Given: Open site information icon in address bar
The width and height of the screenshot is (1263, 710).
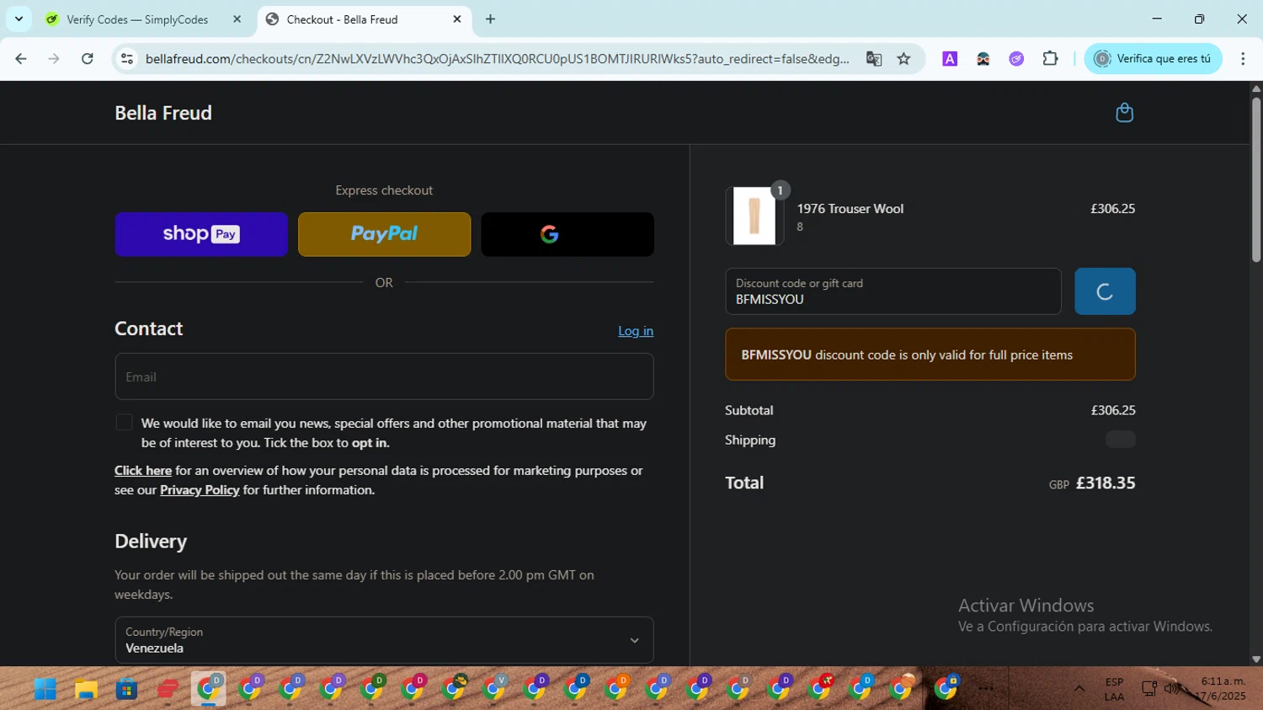Looking at the screenshot, I should coord(127,59).
